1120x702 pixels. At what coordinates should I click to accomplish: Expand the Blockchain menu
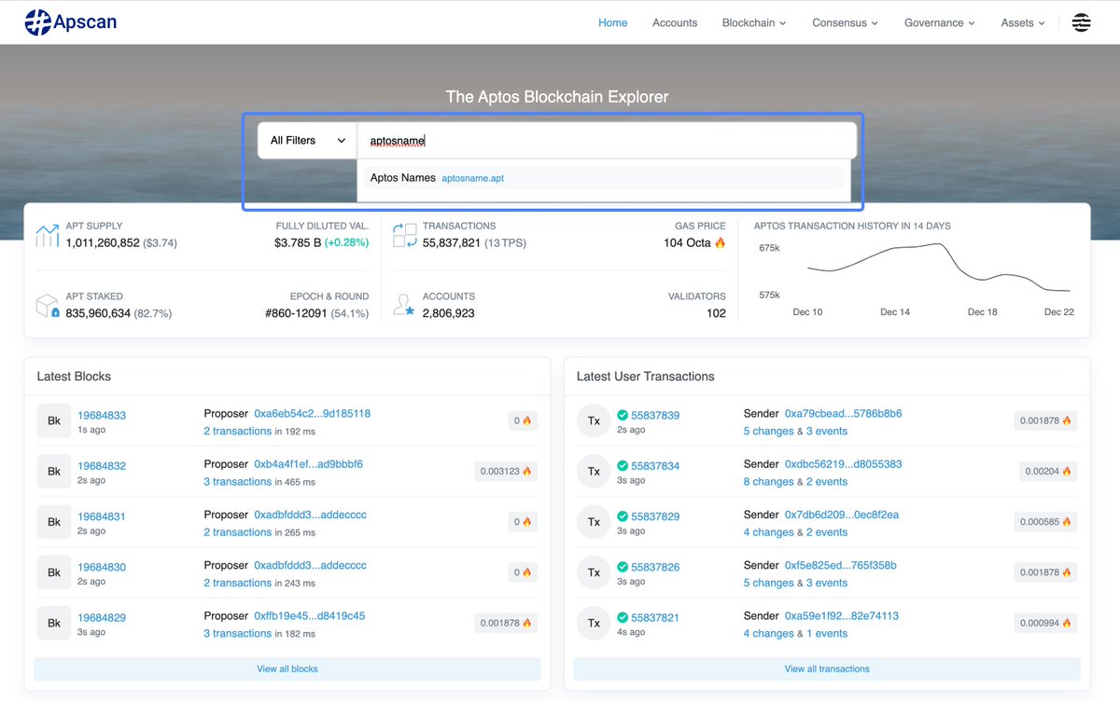754,22
